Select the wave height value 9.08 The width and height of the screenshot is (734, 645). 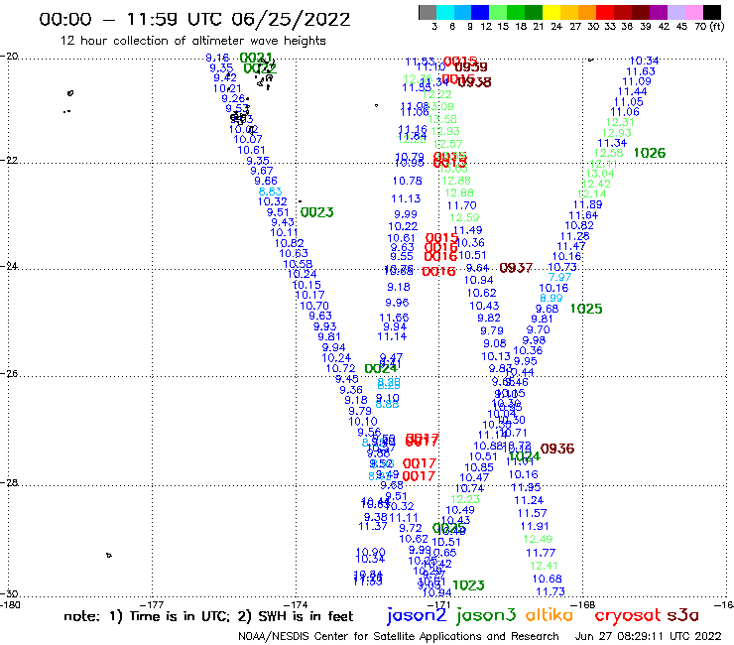coord(495,343)
